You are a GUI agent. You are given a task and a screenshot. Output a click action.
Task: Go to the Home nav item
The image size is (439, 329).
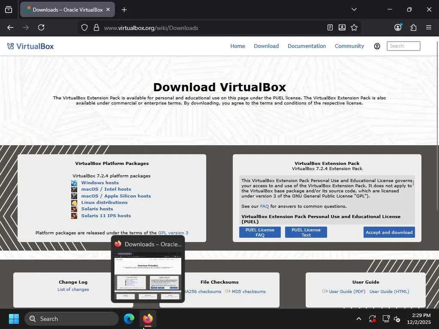pos(238,46)
